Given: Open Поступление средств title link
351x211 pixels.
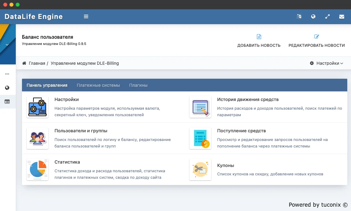Looking at the screenshot, I should tap(241, 131).
